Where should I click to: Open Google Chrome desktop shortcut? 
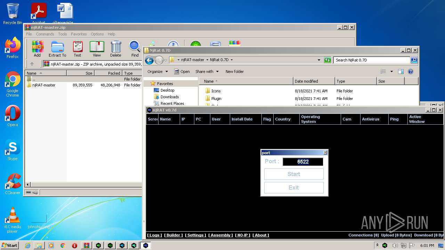pos(13,84)
